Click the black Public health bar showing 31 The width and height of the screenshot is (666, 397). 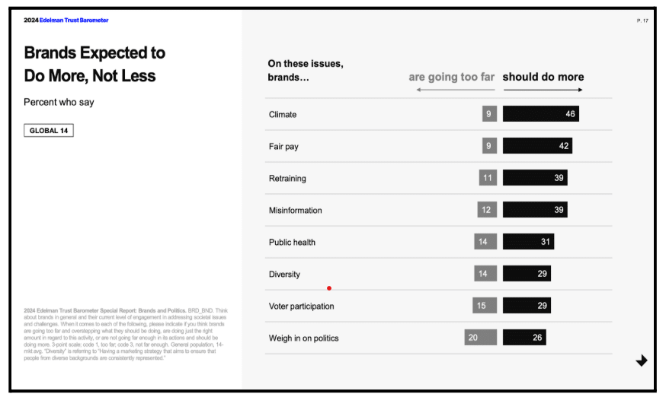pyautogui.click(x=528, y=242)
